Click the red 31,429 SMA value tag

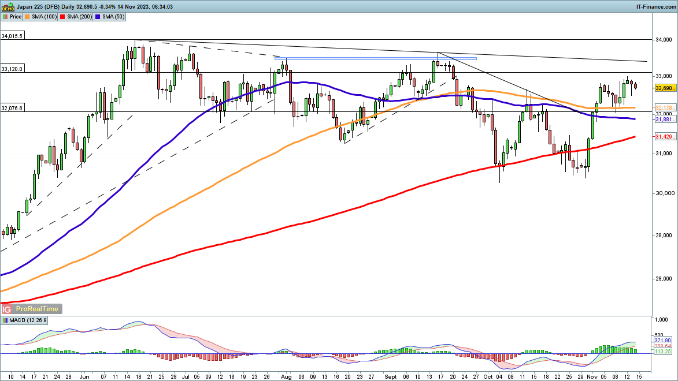(665, 136)
